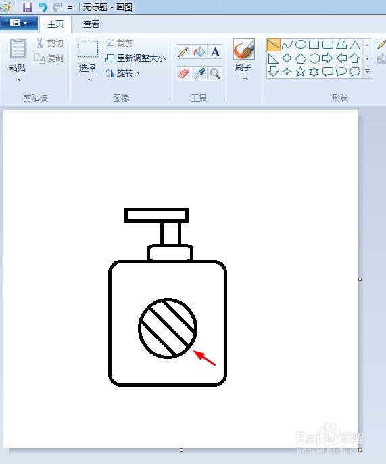Switch to the 查看 tab
Image resolution: width=386 pixels, height=464 pixels.
(91, 24)
